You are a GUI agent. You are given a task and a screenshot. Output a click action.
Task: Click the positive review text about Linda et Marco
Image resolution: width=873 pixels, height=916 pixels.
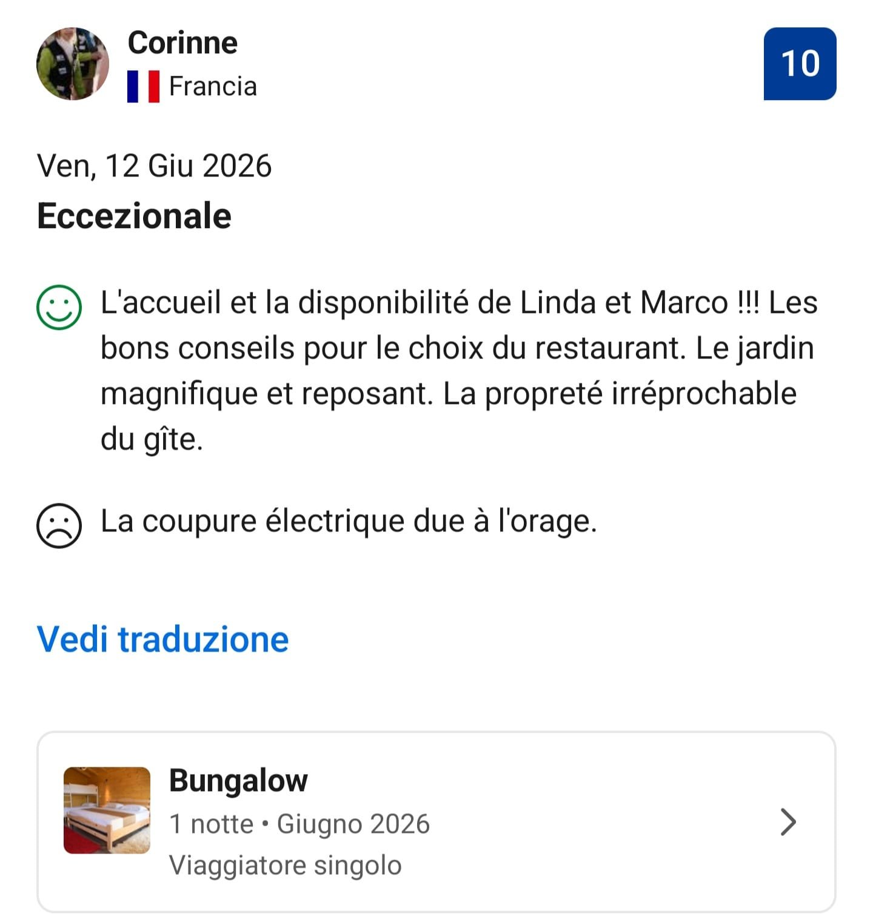click(459, 371)
